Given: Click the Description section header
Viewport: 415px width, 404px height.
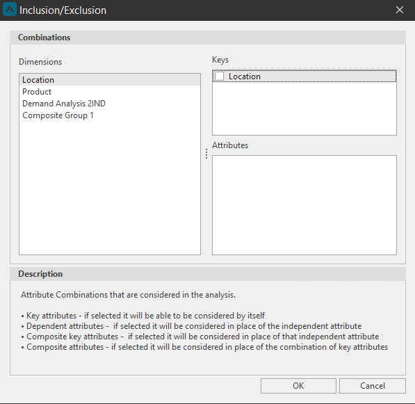Looking at the screenshot, I should pos(208,274).
